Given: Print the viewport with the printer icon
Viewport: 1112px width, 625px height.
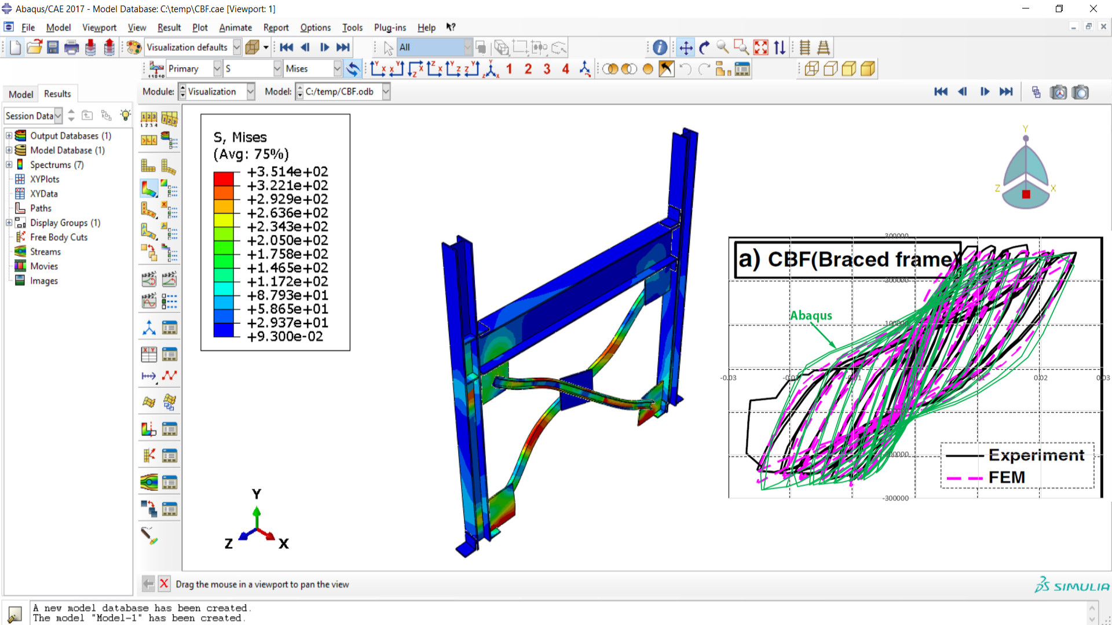Looking at the screenshot, I should (x=71, y=47).
